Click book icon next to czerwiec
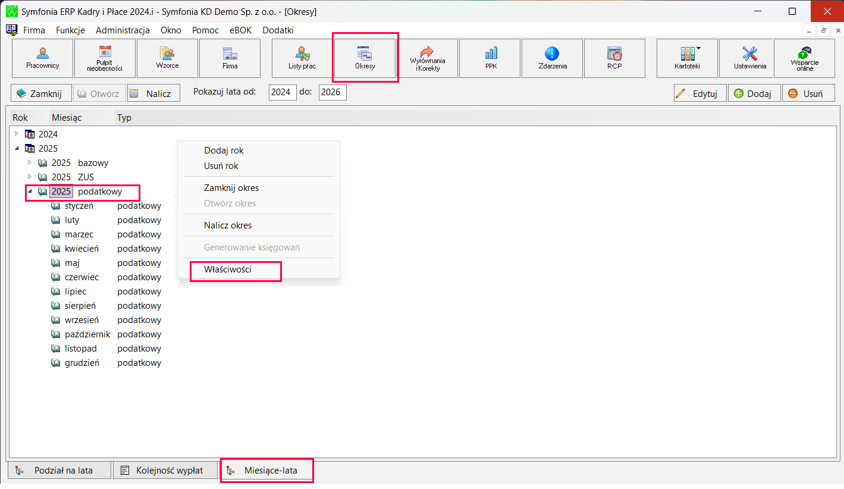This screenshot has height=489, width=844. click(56, 277)
